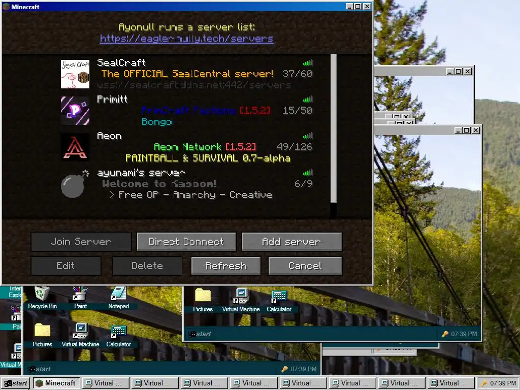Click Aeon's 49/126 player count
This screenshot has width=520, height=390.
tap(295, 147)
